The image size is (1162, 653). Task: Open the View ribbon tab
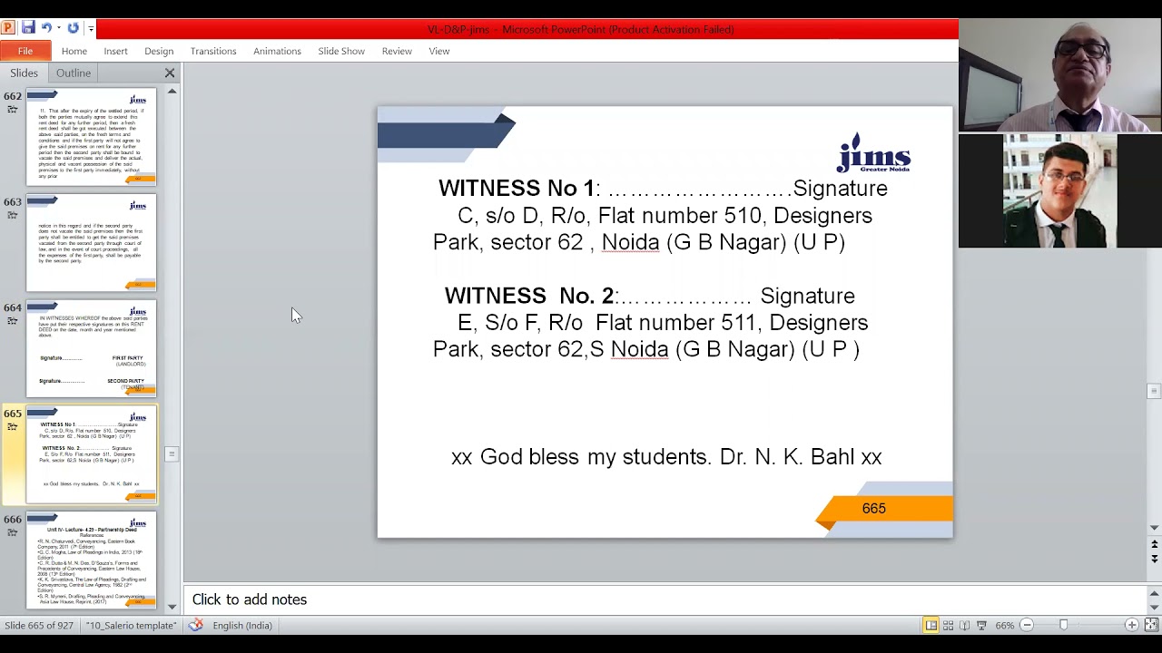[x=439, y=51]
